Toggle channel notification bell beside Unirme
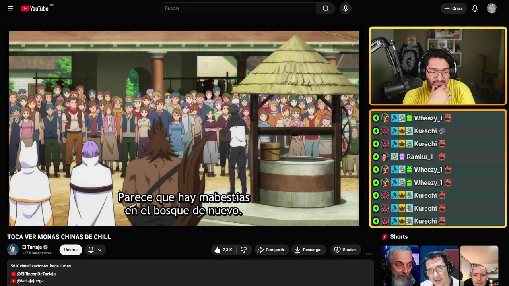The height and width of the screenshot is (286, 509). 91,250
